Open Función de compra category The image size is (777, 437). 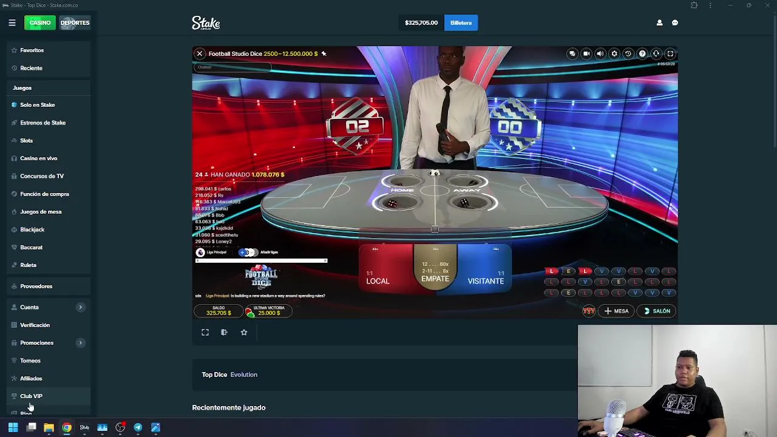49,194
